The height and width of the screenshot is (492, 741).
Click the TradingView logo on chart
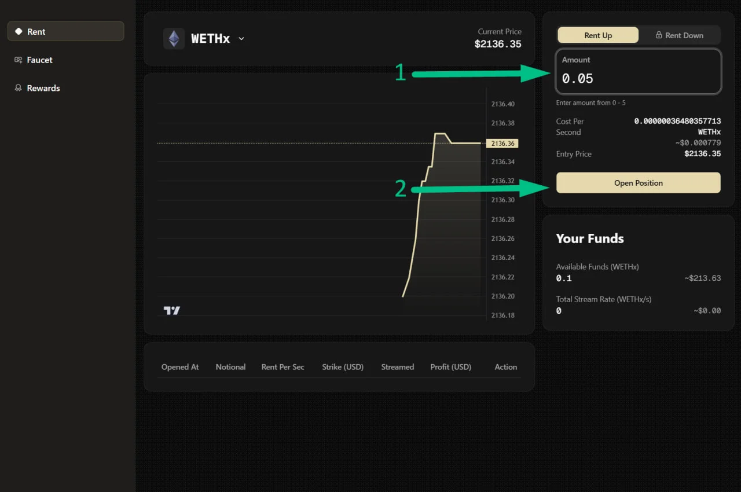(x=172, y=310)
